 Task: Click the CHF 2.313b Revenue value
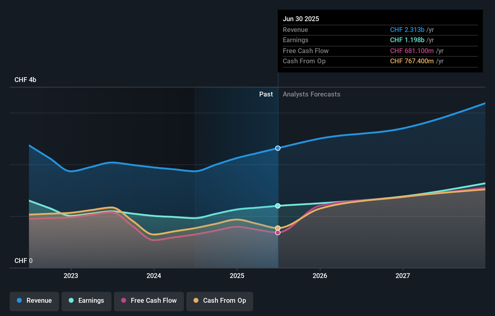pos(408,30)
